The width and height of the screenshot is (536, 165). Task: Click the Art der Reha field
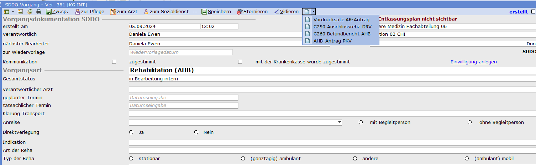pos(332,150)
